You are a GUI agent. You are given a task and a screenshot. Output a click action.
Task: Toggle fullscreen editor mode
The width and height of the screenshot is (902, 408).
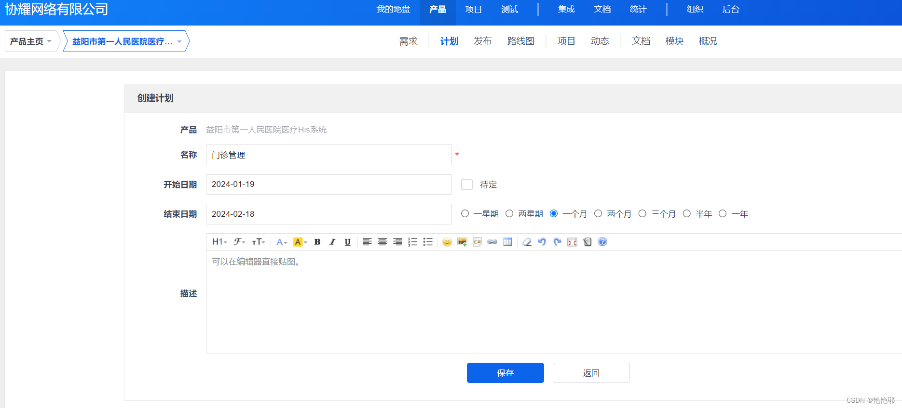point(573,242)
